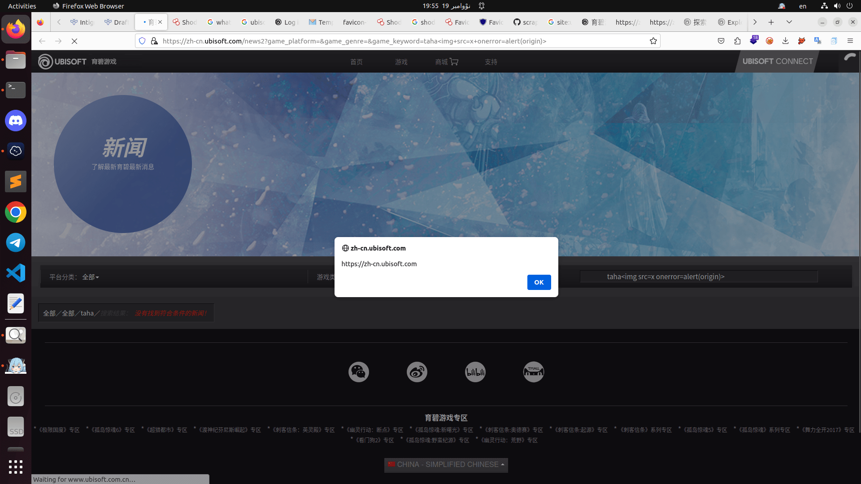Screen dimensions: 861x484
Task: Open 游戏 games navigation link
Action: pyautogui.click(x=401, y=62)
